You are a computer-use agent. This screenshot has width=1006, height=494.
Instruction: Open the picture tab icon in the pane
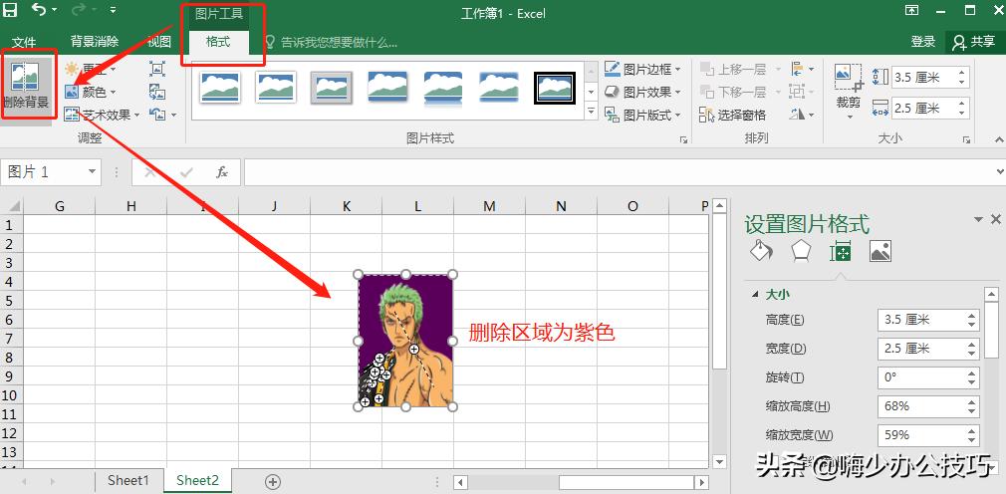click(x=880, y=251)
